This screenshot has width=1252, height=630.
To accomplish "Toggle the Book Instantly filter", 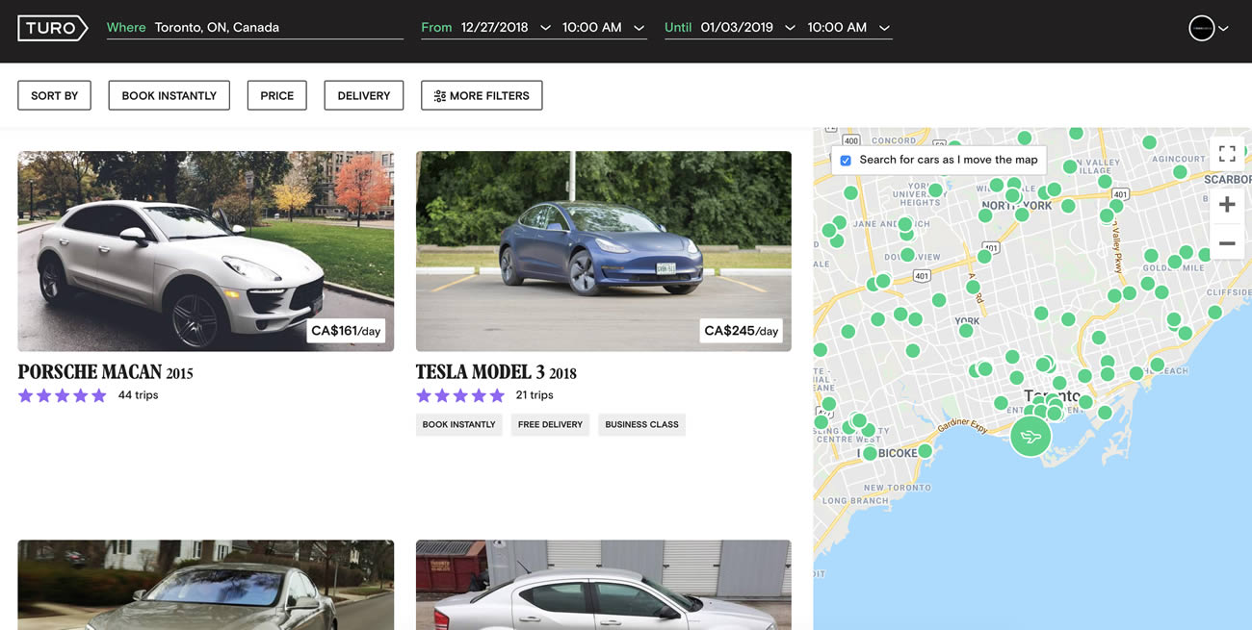I will [x=169, y=95].
